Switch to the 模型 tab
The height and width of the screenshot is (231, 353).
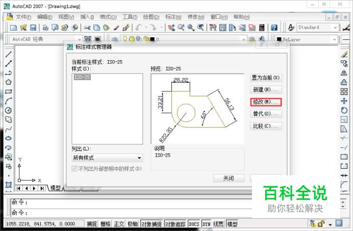[56, 188]
